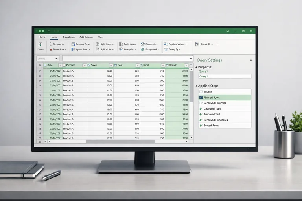Expand the formula bar chevron
Viewport: 302px width, 201px height.
pos(191,58)
